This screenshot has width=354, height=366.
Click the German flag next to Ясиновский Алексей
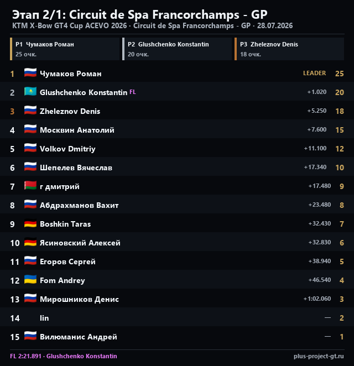[30, 242]
